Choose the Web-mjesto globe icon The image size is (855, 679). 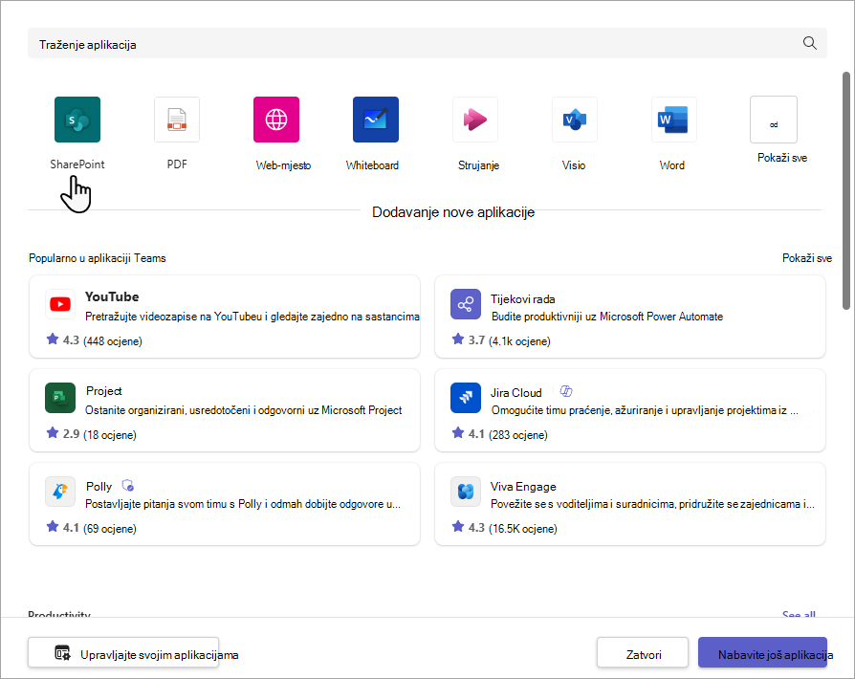click(x=276, y=120)
